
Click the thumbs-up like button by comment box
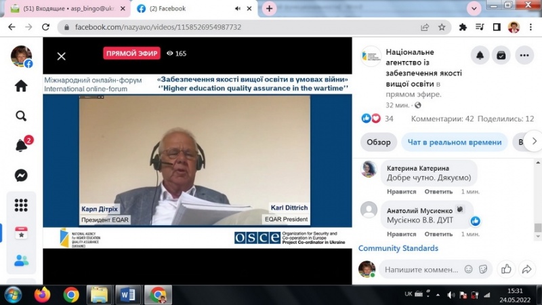[506, 269]
